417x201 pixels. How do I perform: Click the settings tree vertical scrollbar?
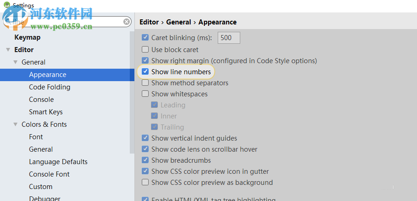click(132, 92)
